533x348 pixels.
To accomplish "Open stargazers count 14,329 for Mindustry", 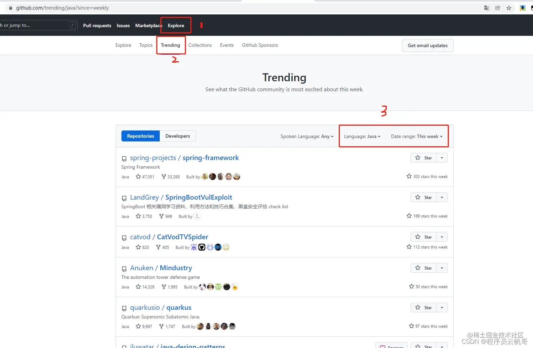I will (145, 287).
